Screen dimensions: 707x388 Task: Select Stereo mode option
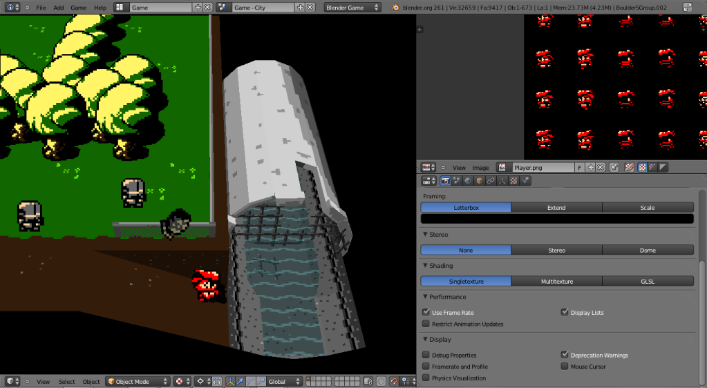pos(556,251)
